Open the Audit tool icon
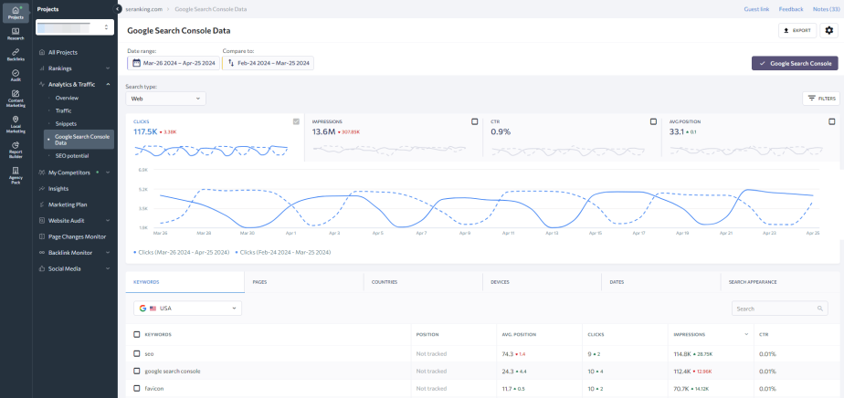 point(16,76)
